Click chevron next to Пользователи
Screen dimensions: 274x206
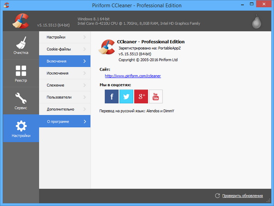tap(84, 97)
